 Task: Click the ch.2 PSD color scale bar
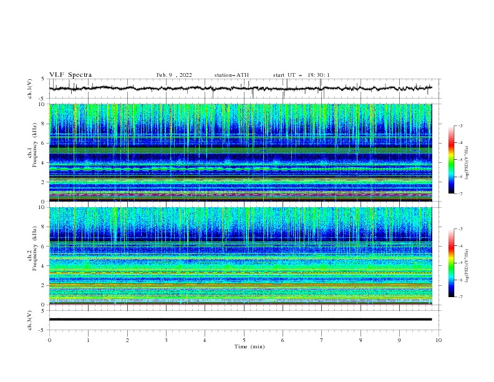451,263
